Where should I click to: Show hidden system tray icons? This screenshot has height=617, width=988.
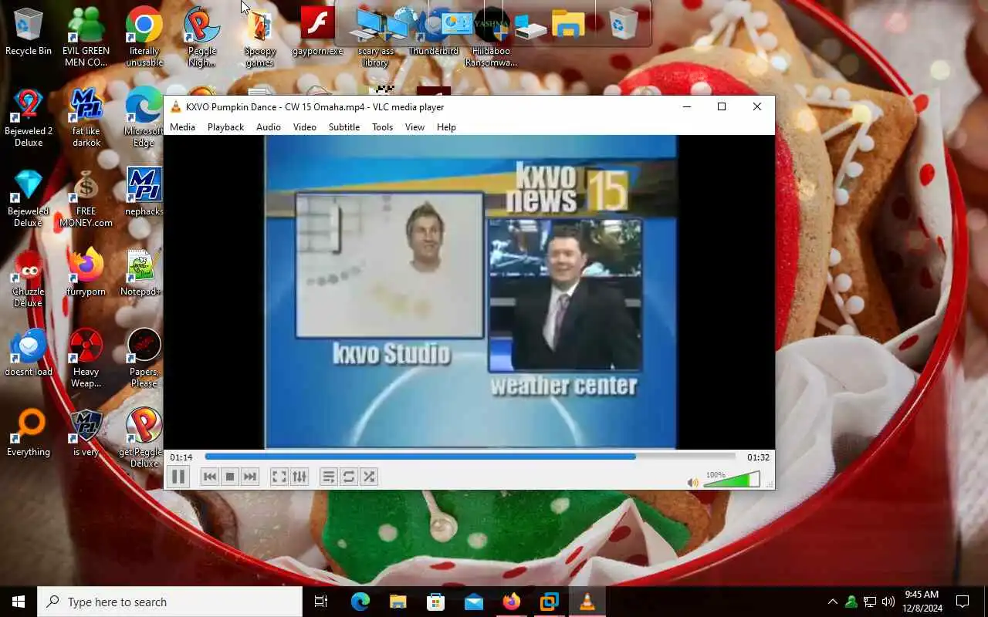(x=832, y=602)
